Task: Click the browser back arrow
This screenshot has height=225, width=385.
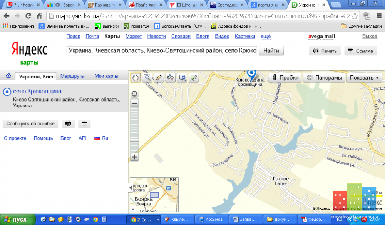Action: tap(7, 16)
